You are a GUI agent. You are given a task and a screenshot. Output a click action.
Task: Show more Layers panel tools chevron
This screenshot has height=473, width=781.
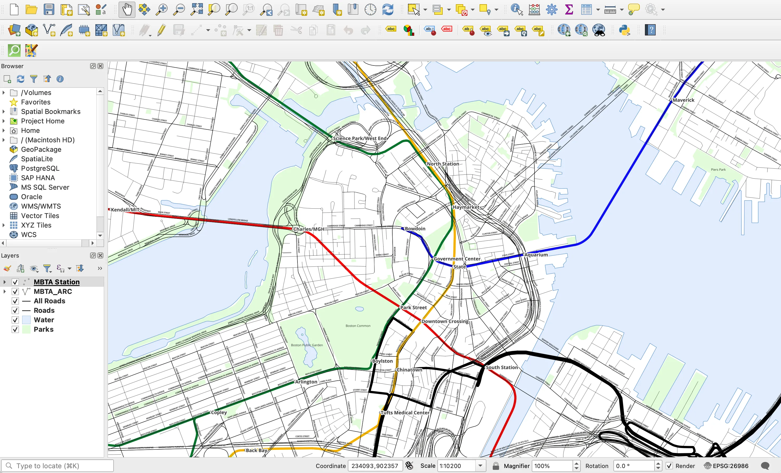100,269
